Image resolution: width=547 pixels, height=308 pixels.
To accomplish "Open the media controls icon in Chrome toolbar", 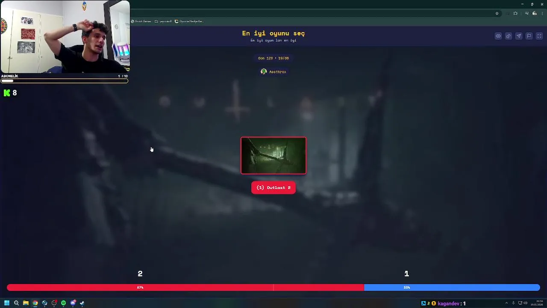I will pos(526,14).
